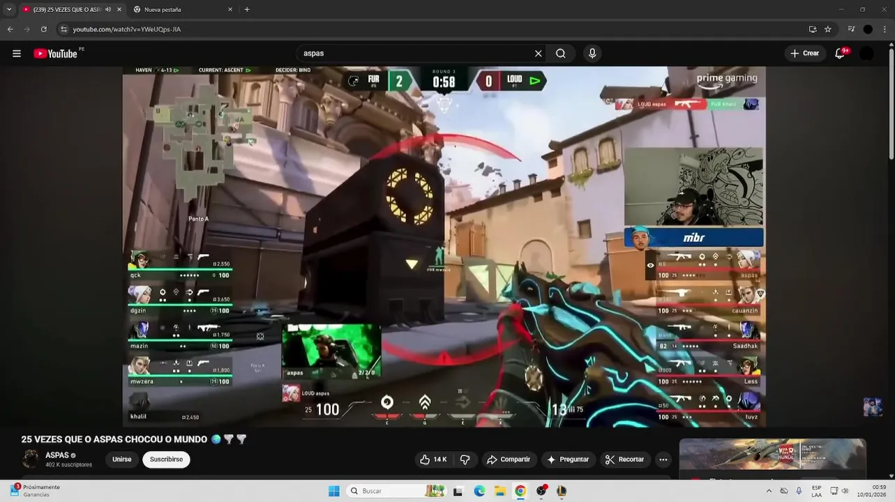Open the taskbar clock and date
The width and height of the screenshot is (895, 502).
coord(873,491)
